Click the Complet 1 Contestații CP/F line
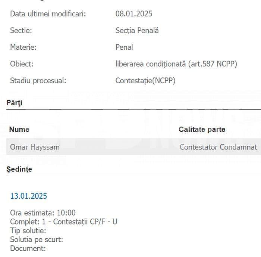 click(x=64, y=222)
